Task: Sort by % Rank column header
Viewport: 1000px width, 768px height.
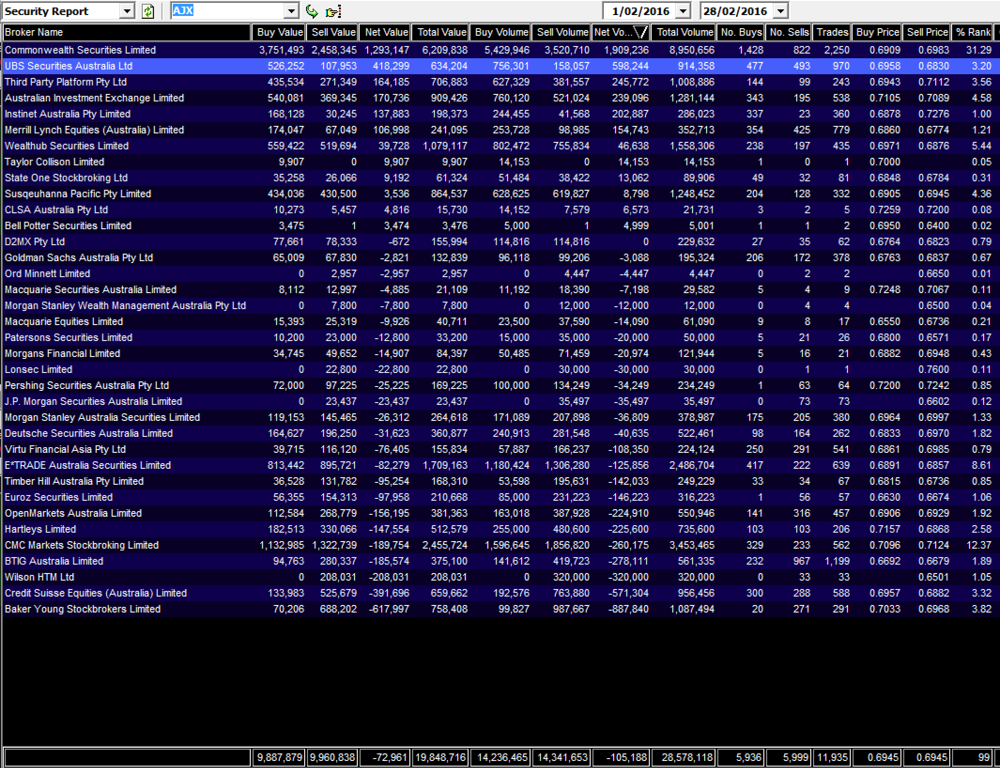Action: pyautogui.click(x=972, y=32)
